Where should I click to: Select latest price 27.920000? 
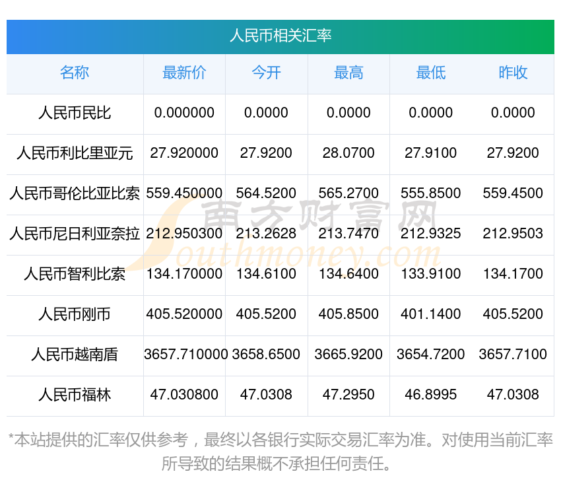184,153
